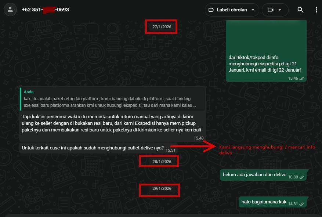Select the "halo bagaiamana kak" message bubble
322x217 pixels.
[x=264, y=202]
